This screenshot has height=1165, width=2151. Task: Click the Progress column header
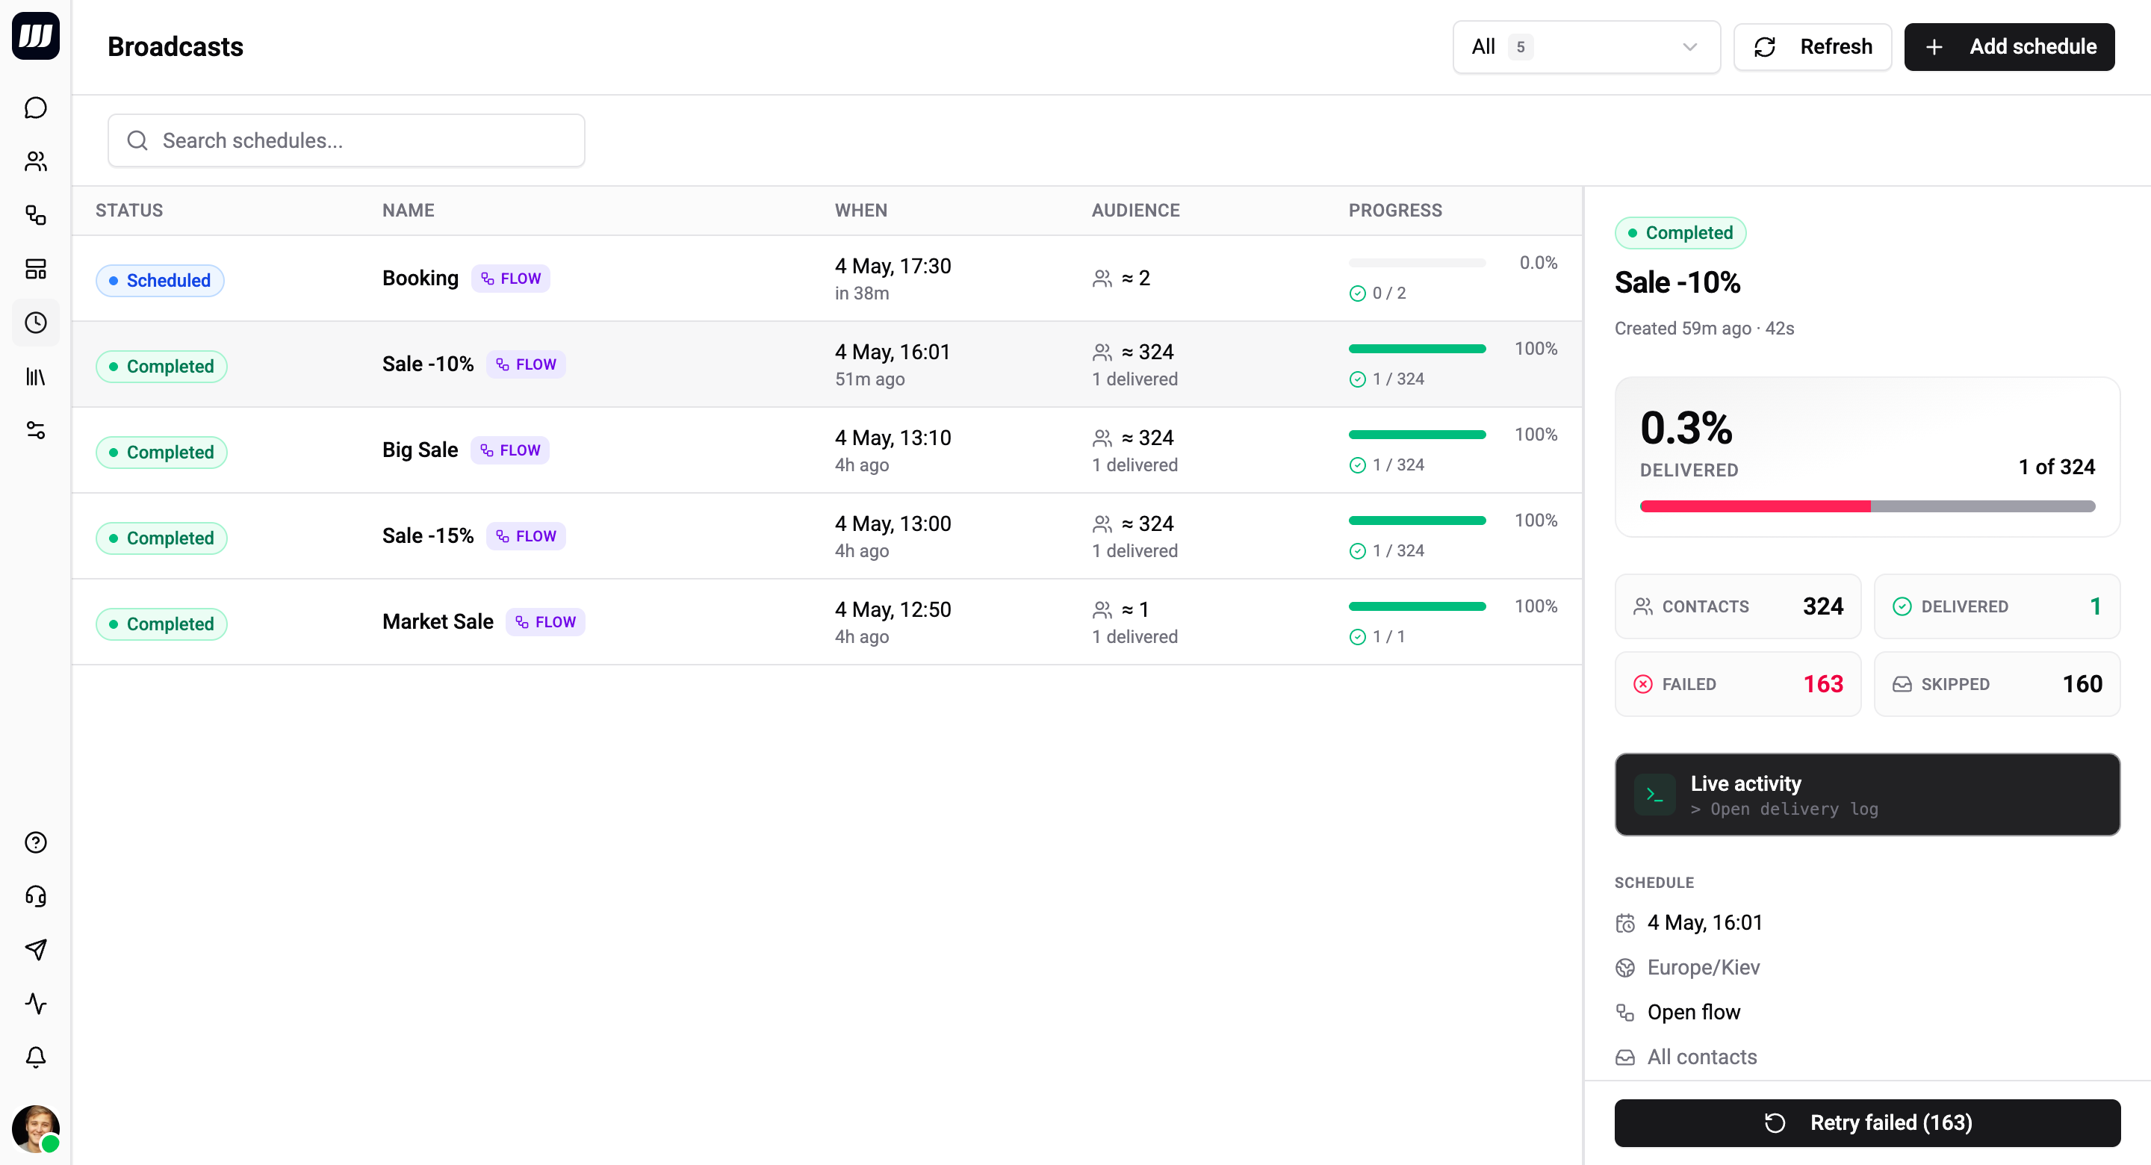1395,211
